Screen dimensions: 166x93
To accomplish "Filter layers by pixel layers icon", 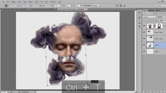I will pos(154,13).
